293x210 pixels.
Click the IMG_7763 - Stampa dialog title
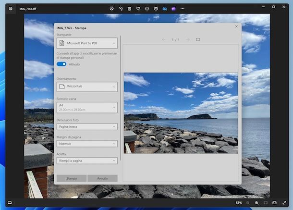click(72, 28)
